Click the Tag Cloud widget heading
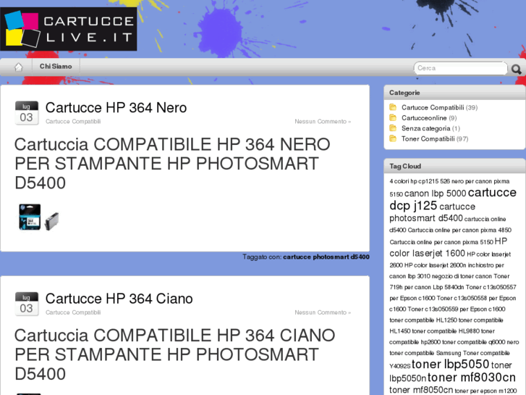 405,167
